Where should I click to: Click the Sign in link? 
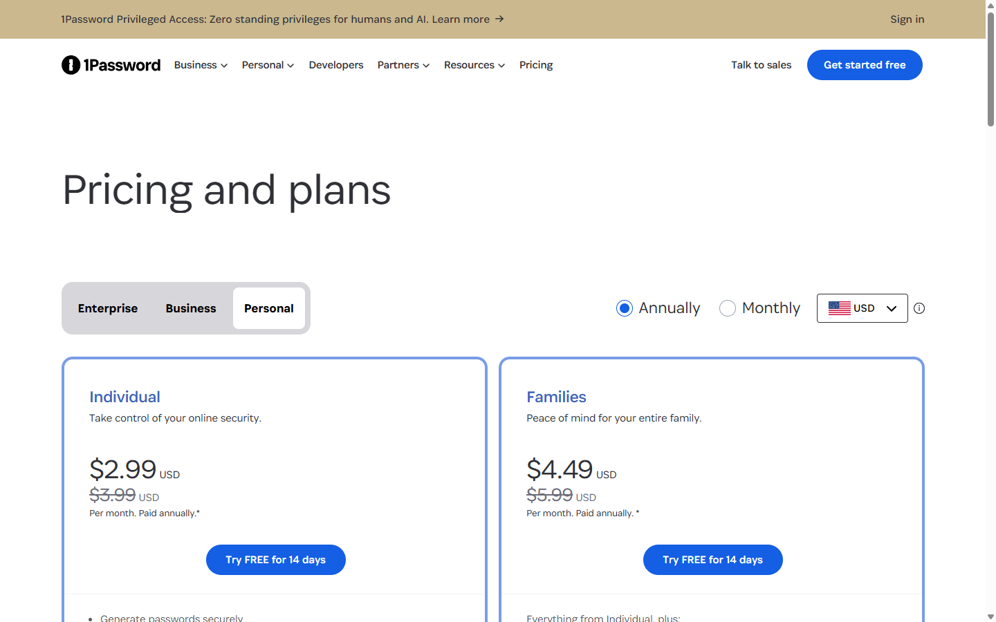[x=907, y=19]
